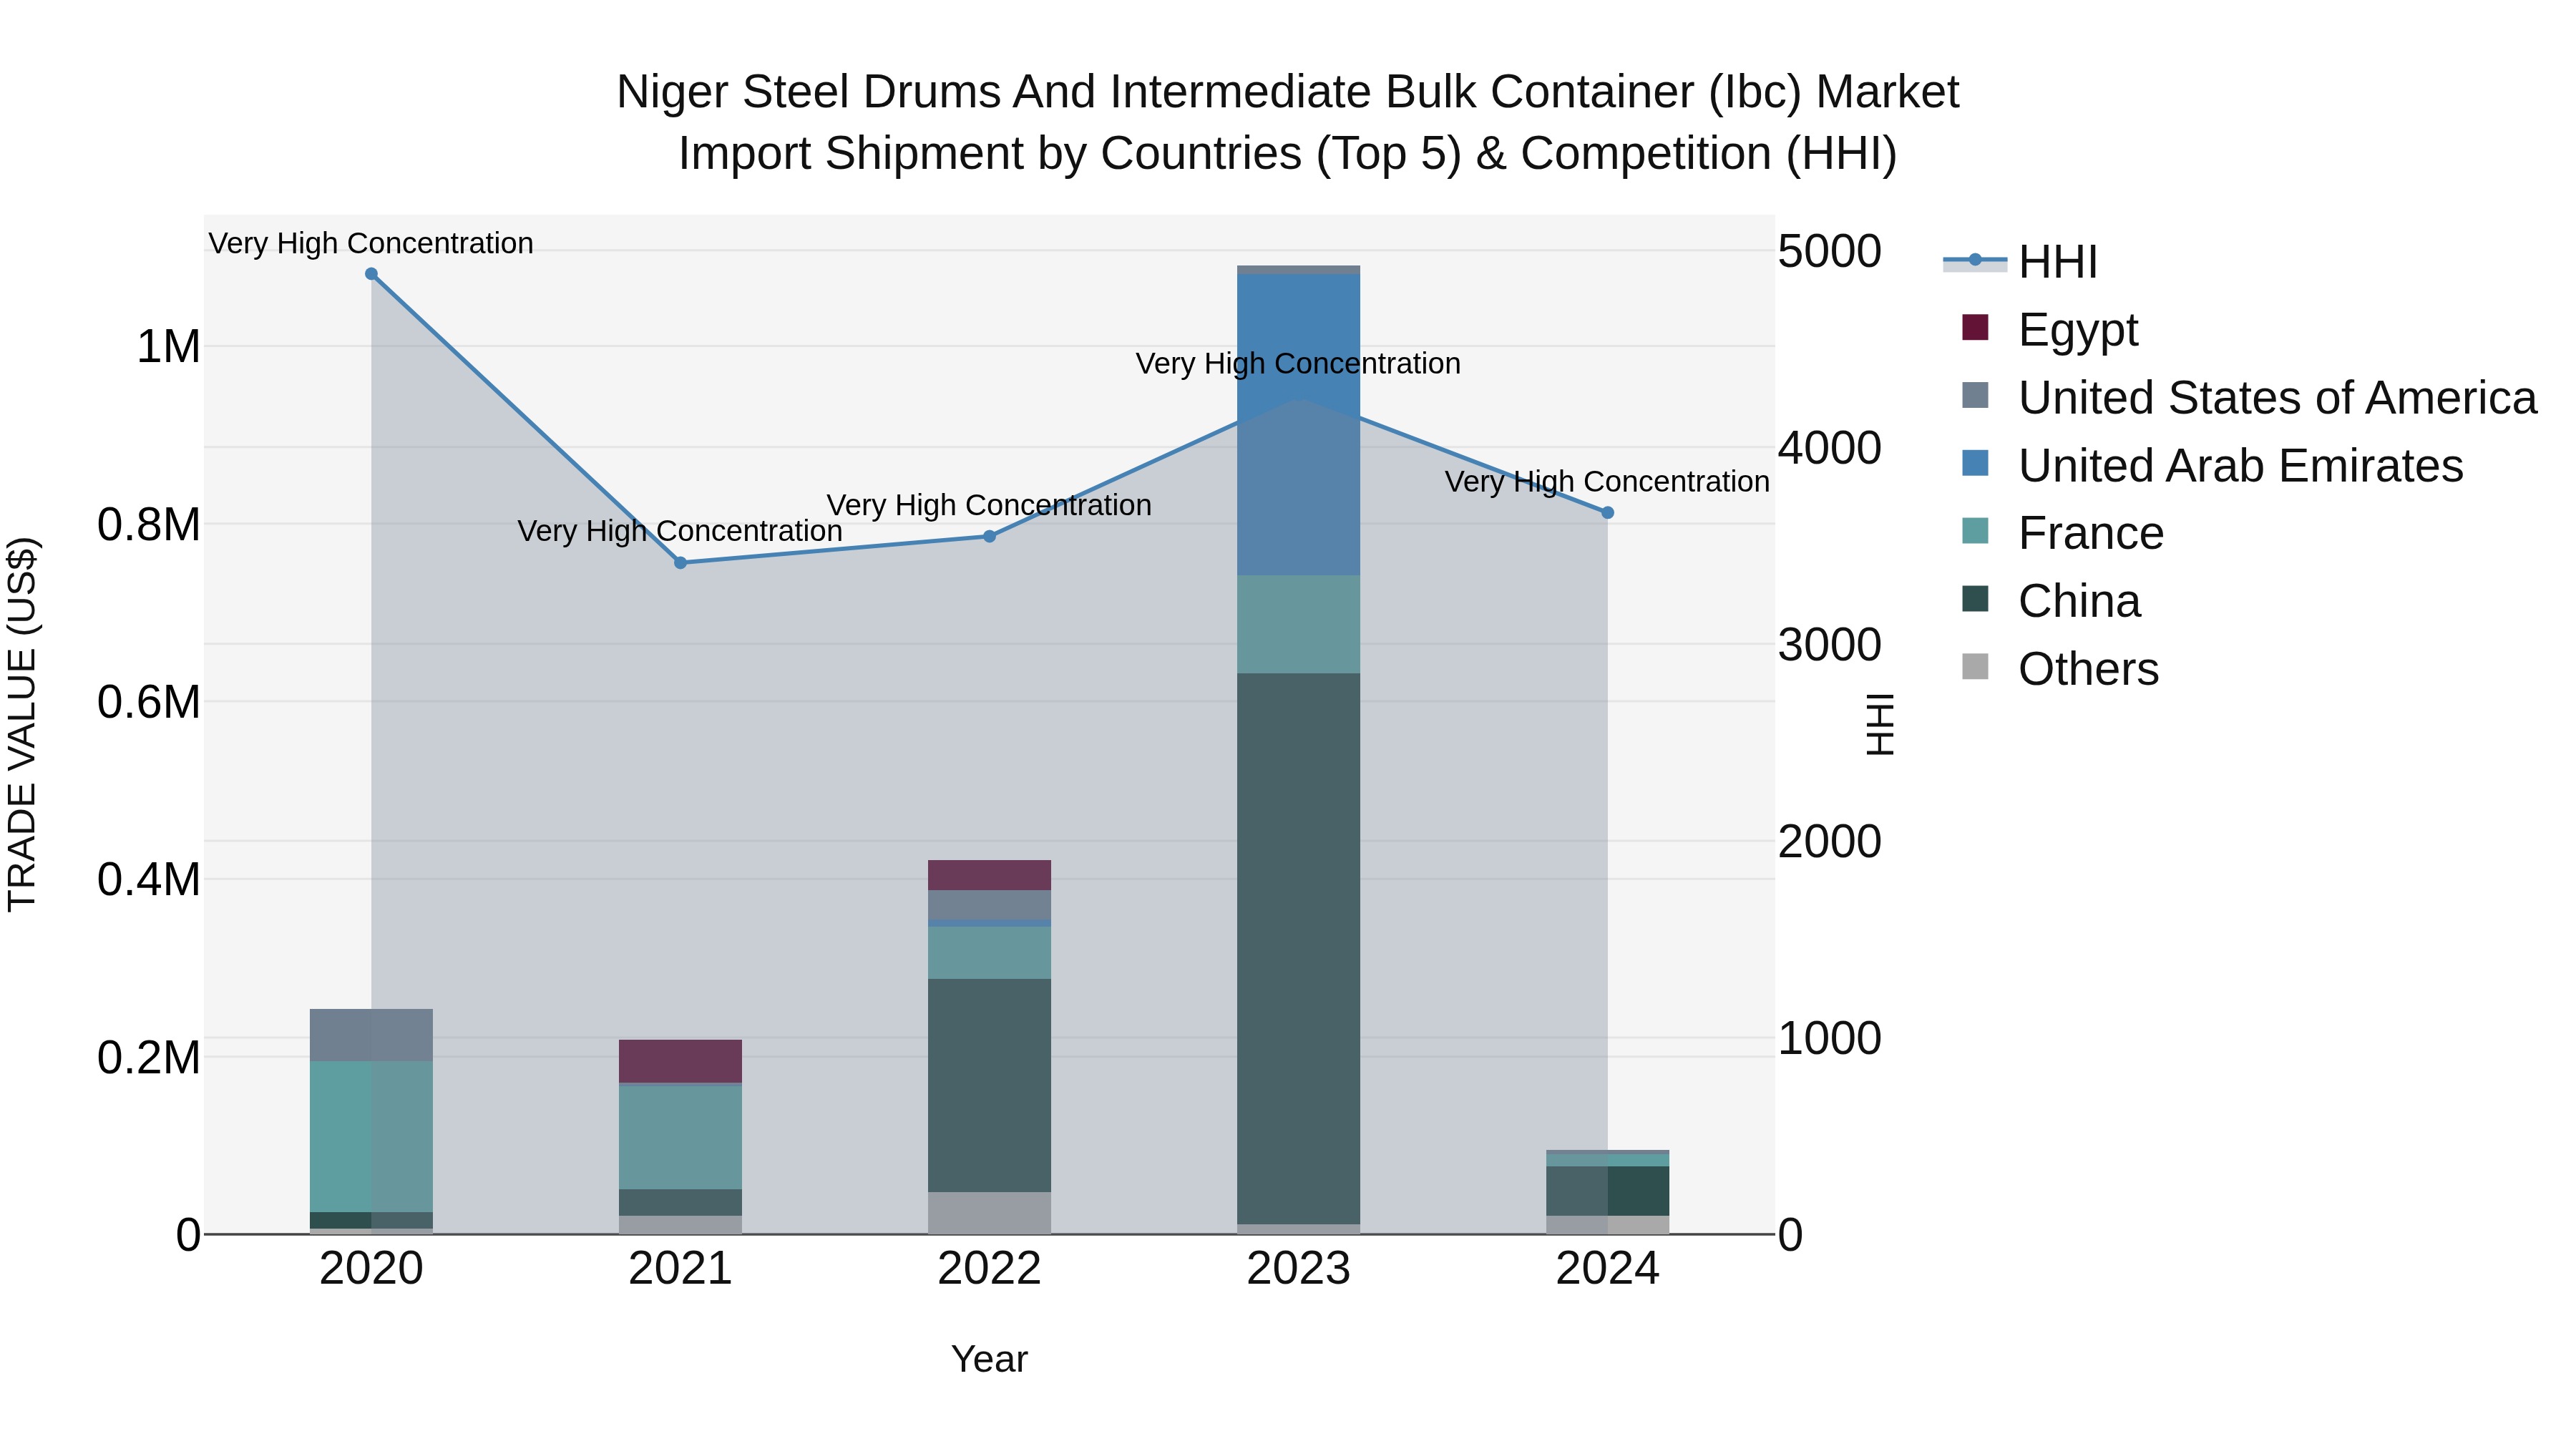Click the 1000 HHI axis tick

click(1830, 1039)
